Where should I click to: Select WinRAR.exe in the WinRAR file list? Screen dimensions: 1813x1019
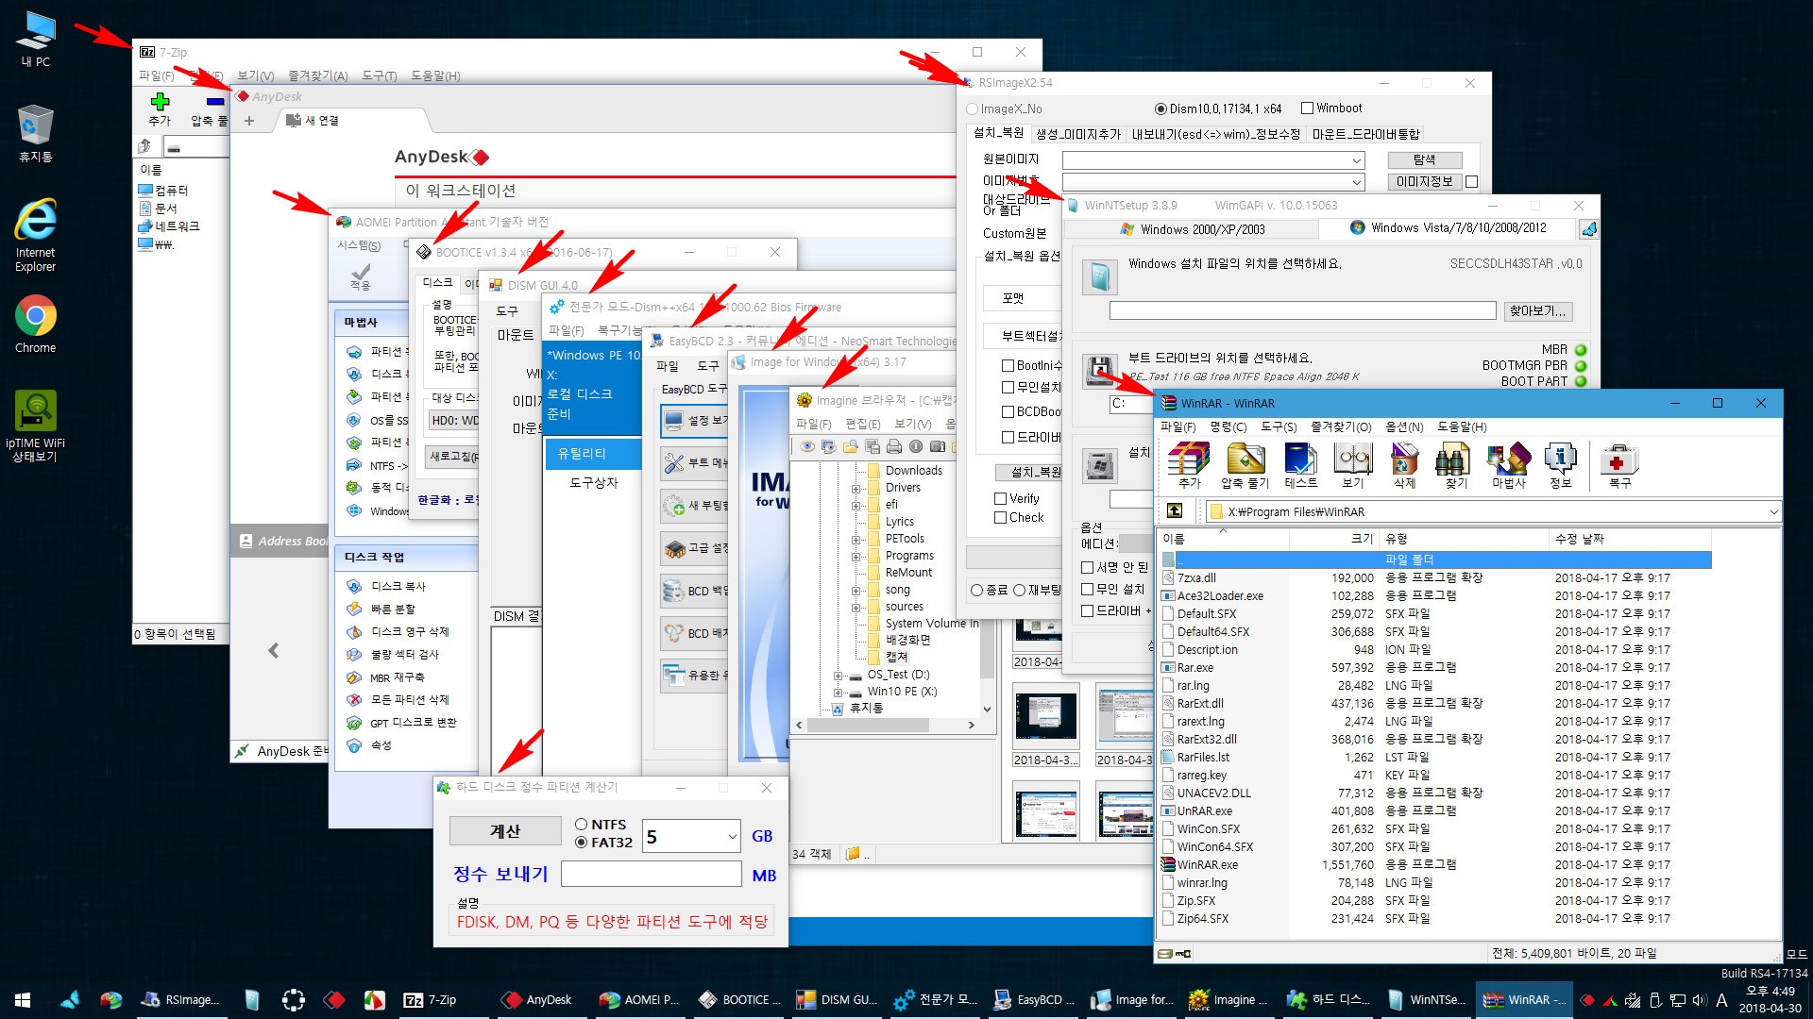[1207, 865]
